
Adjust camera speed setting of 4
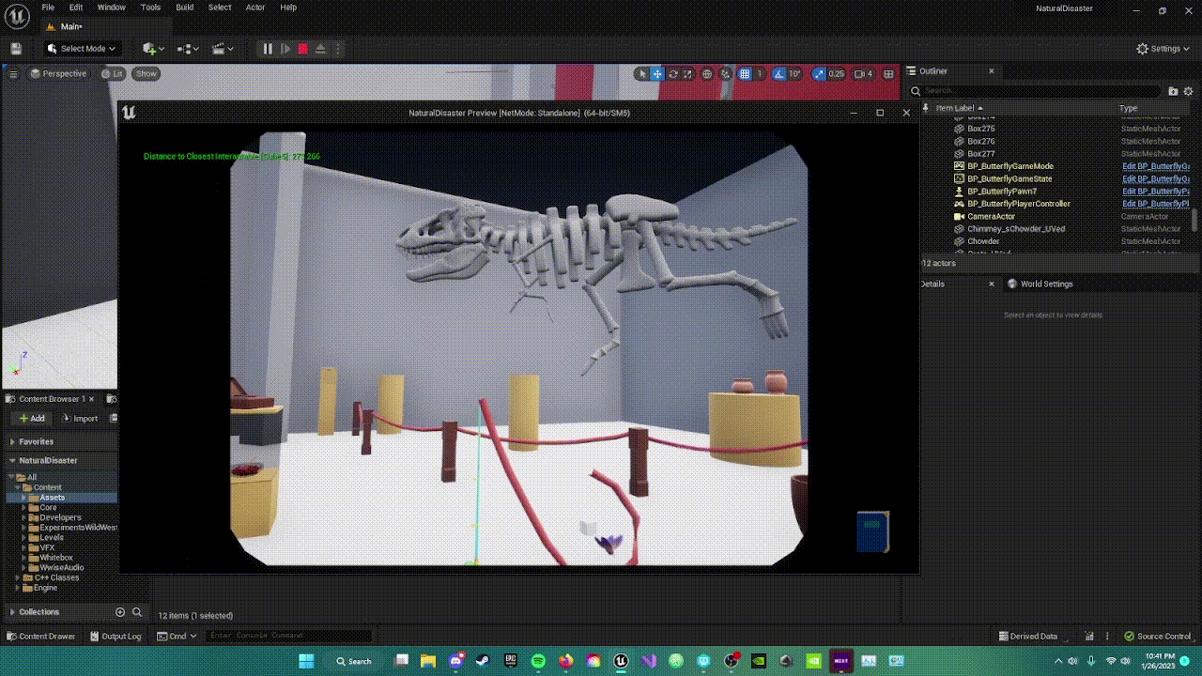(x=863, y=73)
